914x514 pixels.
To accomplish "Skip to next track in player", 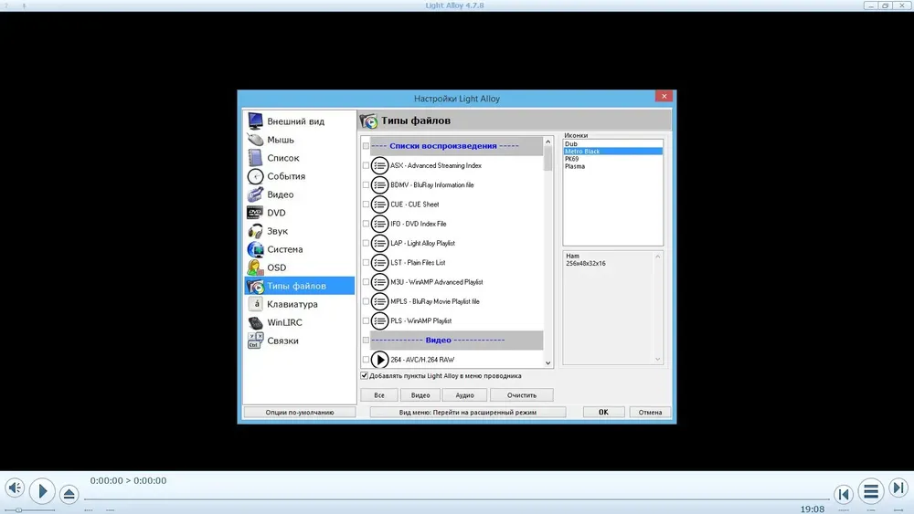I will tap(898, 488).
